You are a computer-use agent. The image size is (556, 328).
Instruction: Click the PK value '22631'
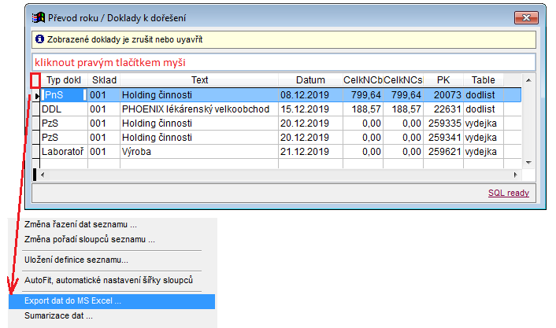coord(447,109)
